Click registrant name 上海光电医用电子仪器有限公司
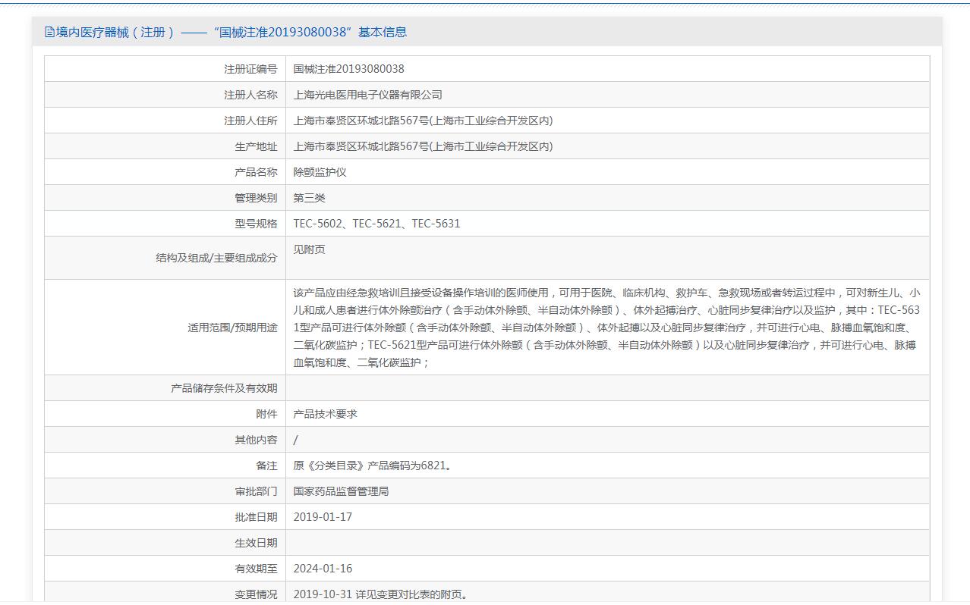 pos(367,95)
